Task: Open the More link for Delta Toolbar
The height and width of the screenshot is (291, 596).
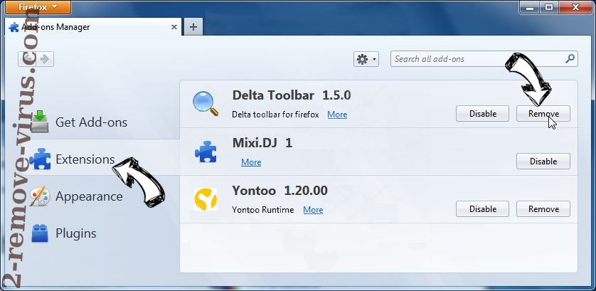Action: coord(337,115)
